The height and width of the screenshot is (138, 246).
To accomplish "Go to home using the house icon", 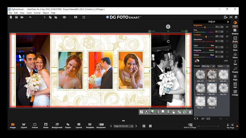I will [236, 17].
